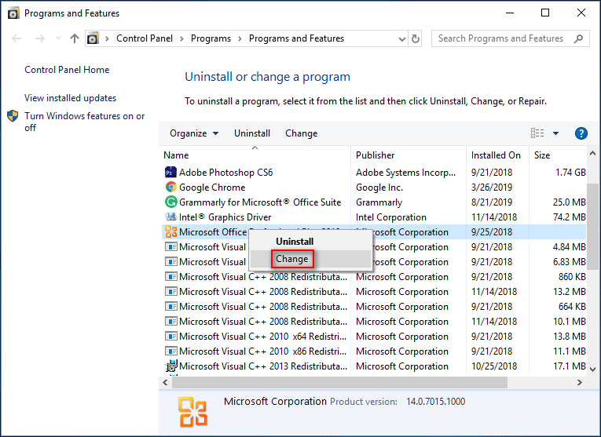
Task: Expand the chevron after Control Panel breadcrumb
Action: coord(181,38)
